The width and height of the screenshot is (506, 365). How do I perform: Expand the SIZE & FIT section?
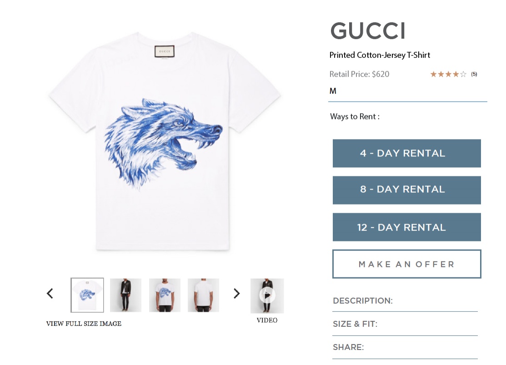point(405,325)
